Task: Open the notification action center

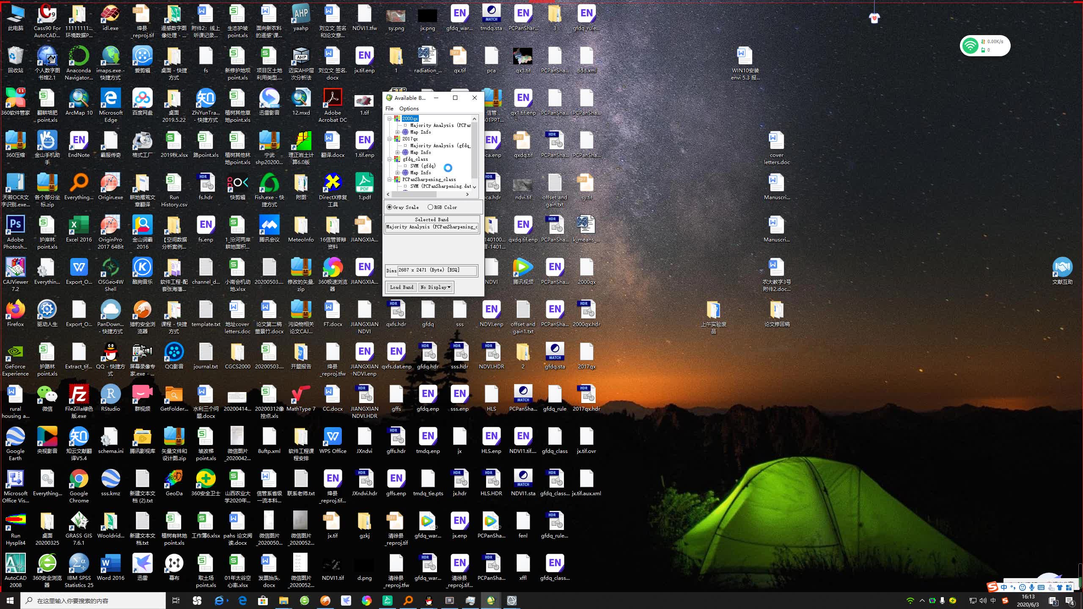Action: click(1070, 601)
